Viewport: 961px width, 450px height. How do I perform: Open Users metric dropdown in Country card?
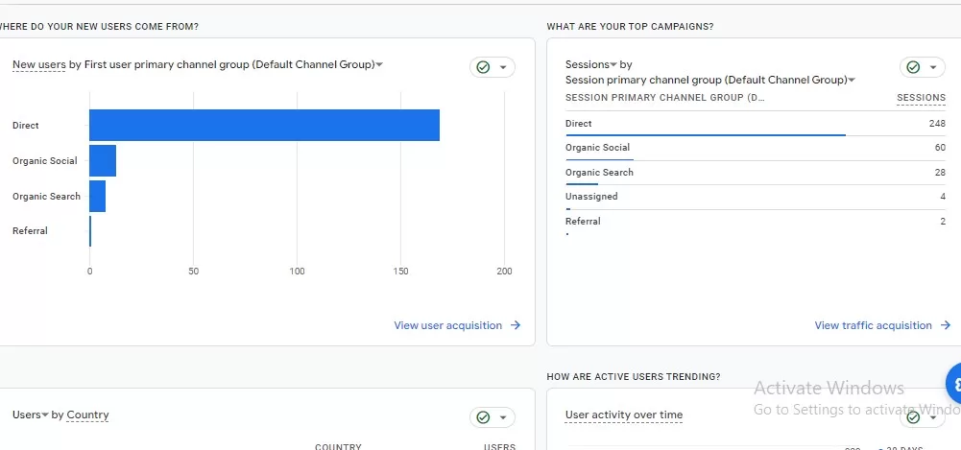tap(30, 415)
